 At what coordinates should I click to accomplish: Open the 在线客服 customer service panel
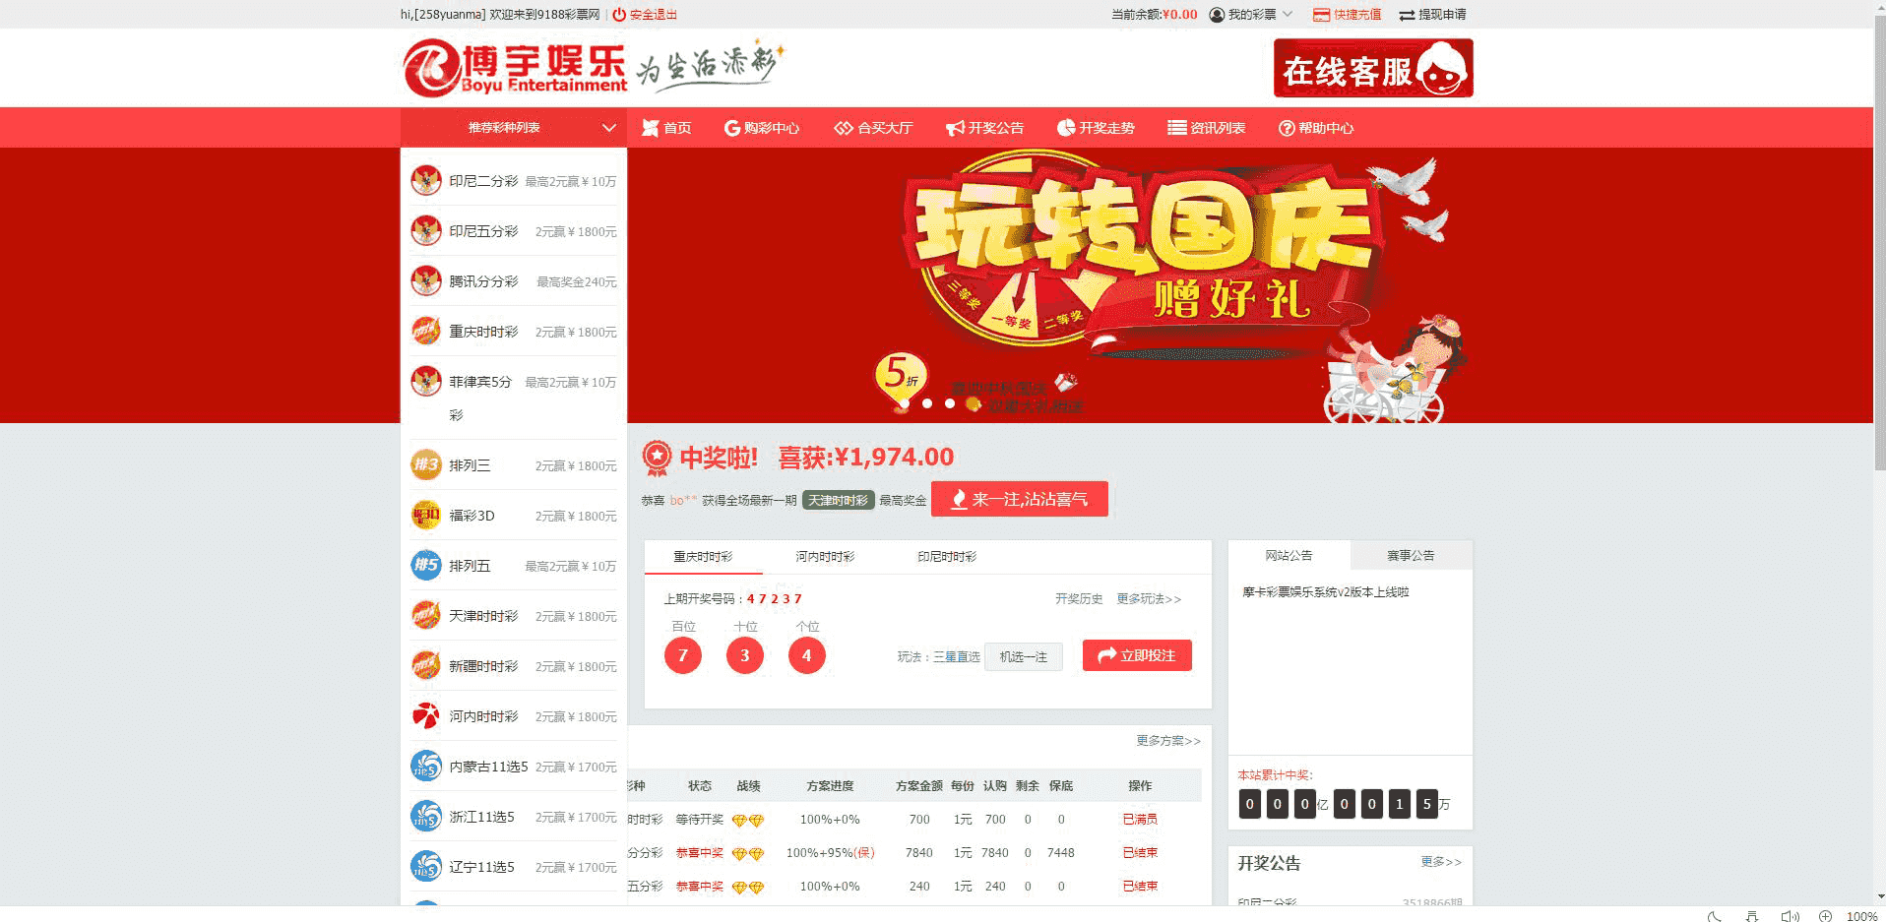(x=1371, y=67)
